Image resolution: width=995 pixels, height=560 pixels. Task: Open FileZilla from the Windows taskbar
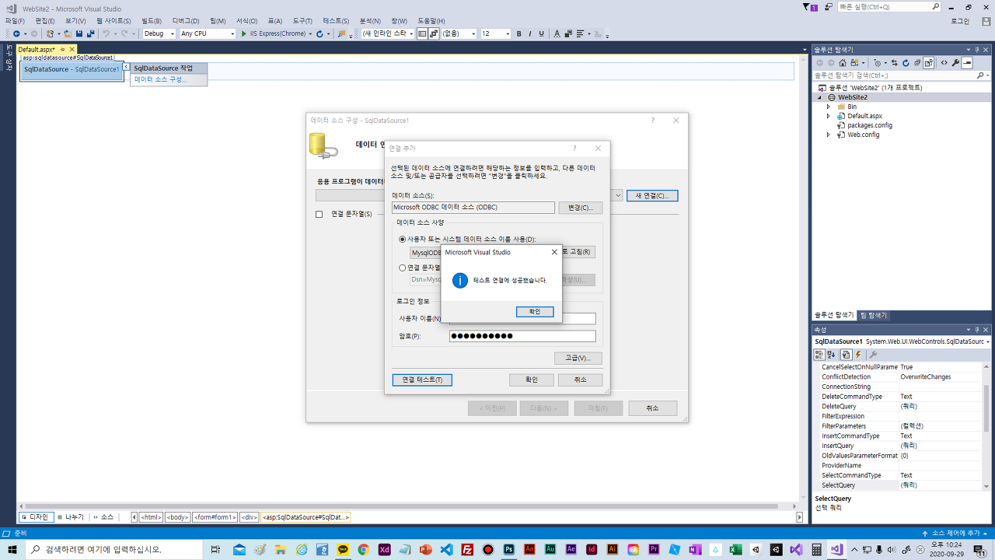click(467, 549)
